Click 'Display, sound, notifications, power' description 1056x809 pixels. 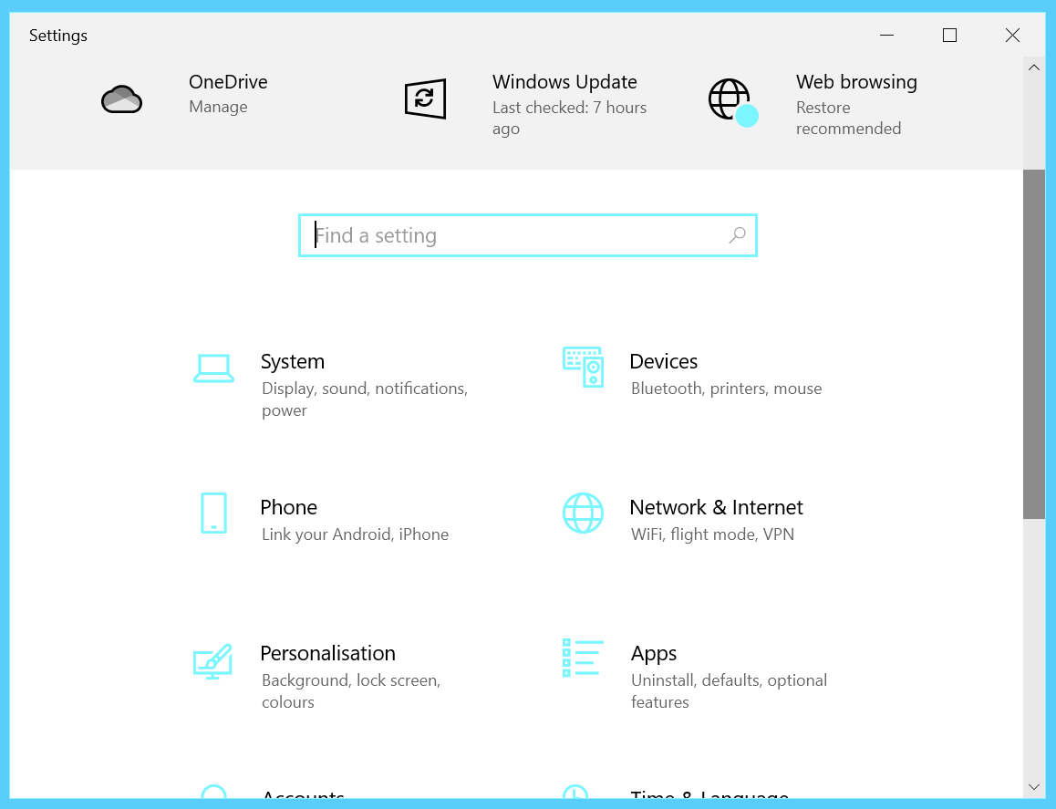click(365, 399)
